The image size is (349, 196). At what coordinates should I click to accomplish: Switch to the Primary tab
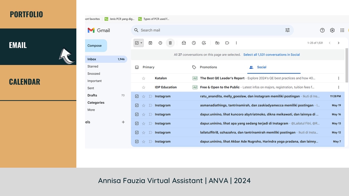pos(148,67)
